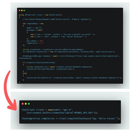This screenshot has height=134, width=134.
Task: Click the green dot on the top code window
Action: [24, 10]
